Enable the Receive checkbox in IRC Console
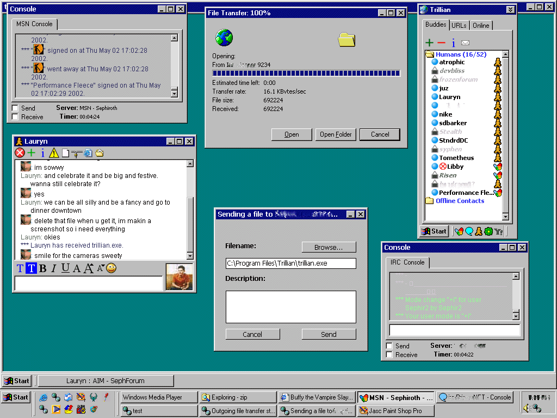Viewport: 557px width, 418px height. click(x=389, y=355)
